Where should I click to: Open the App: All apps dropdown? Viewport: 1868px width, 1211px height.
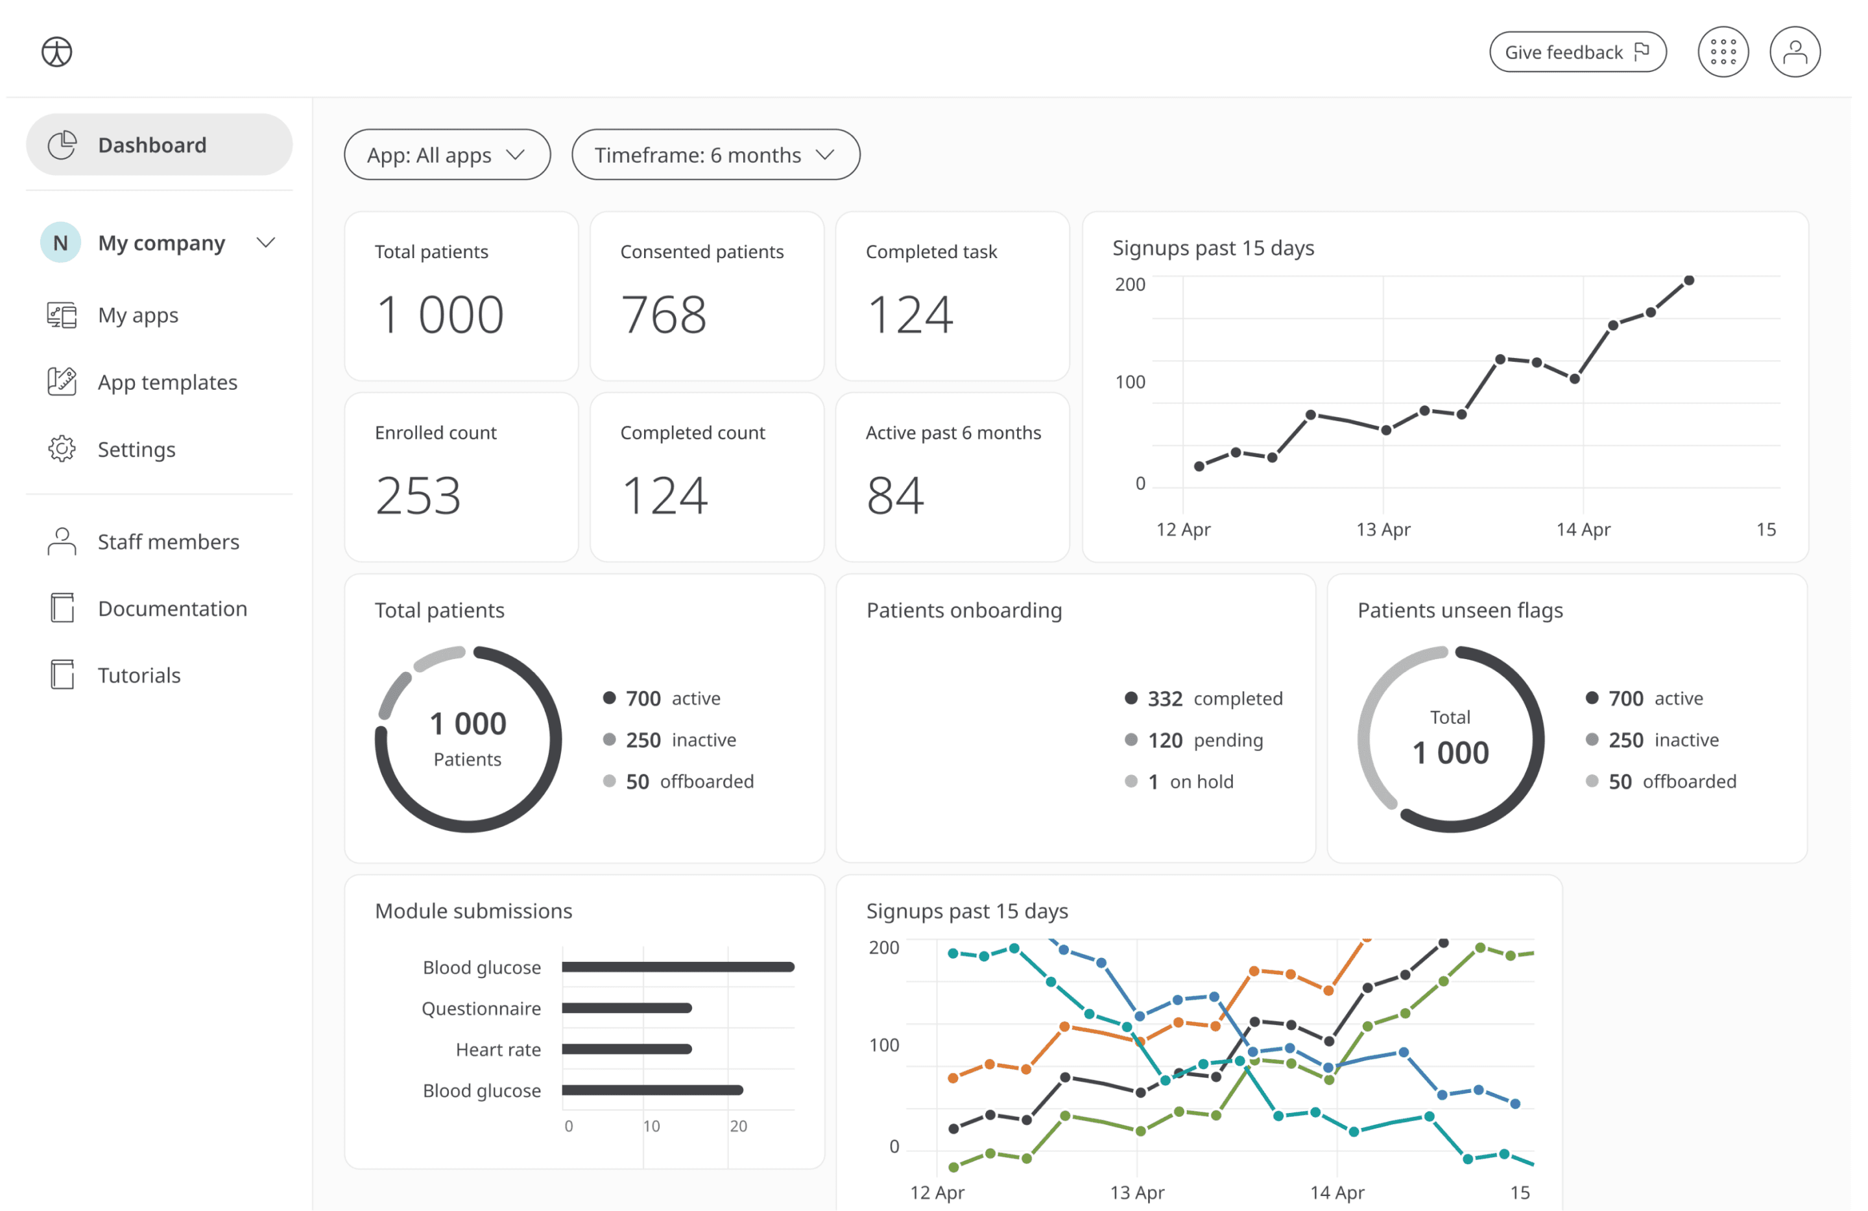(447, 154)
